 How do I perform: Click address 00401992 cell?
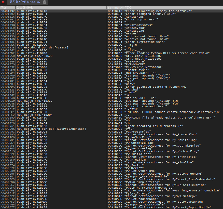click(x=8, y=67)
